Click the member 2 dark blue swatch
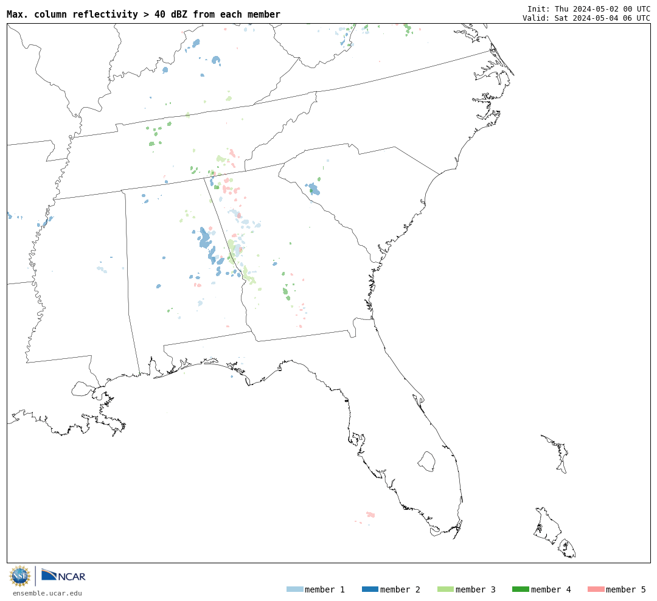The width and height of the screenshot is (657, 601). [x=370, y=589]
